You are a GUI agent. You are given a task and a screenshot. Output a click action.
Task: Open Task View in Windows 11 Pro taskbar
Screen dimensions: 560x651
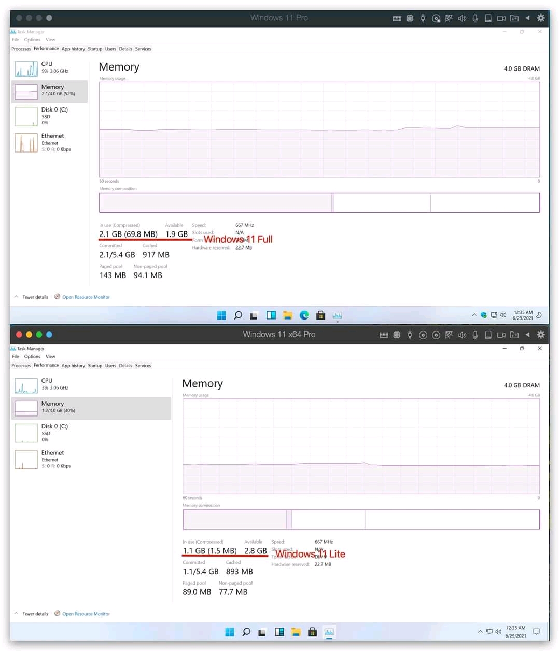coord(254,315)
